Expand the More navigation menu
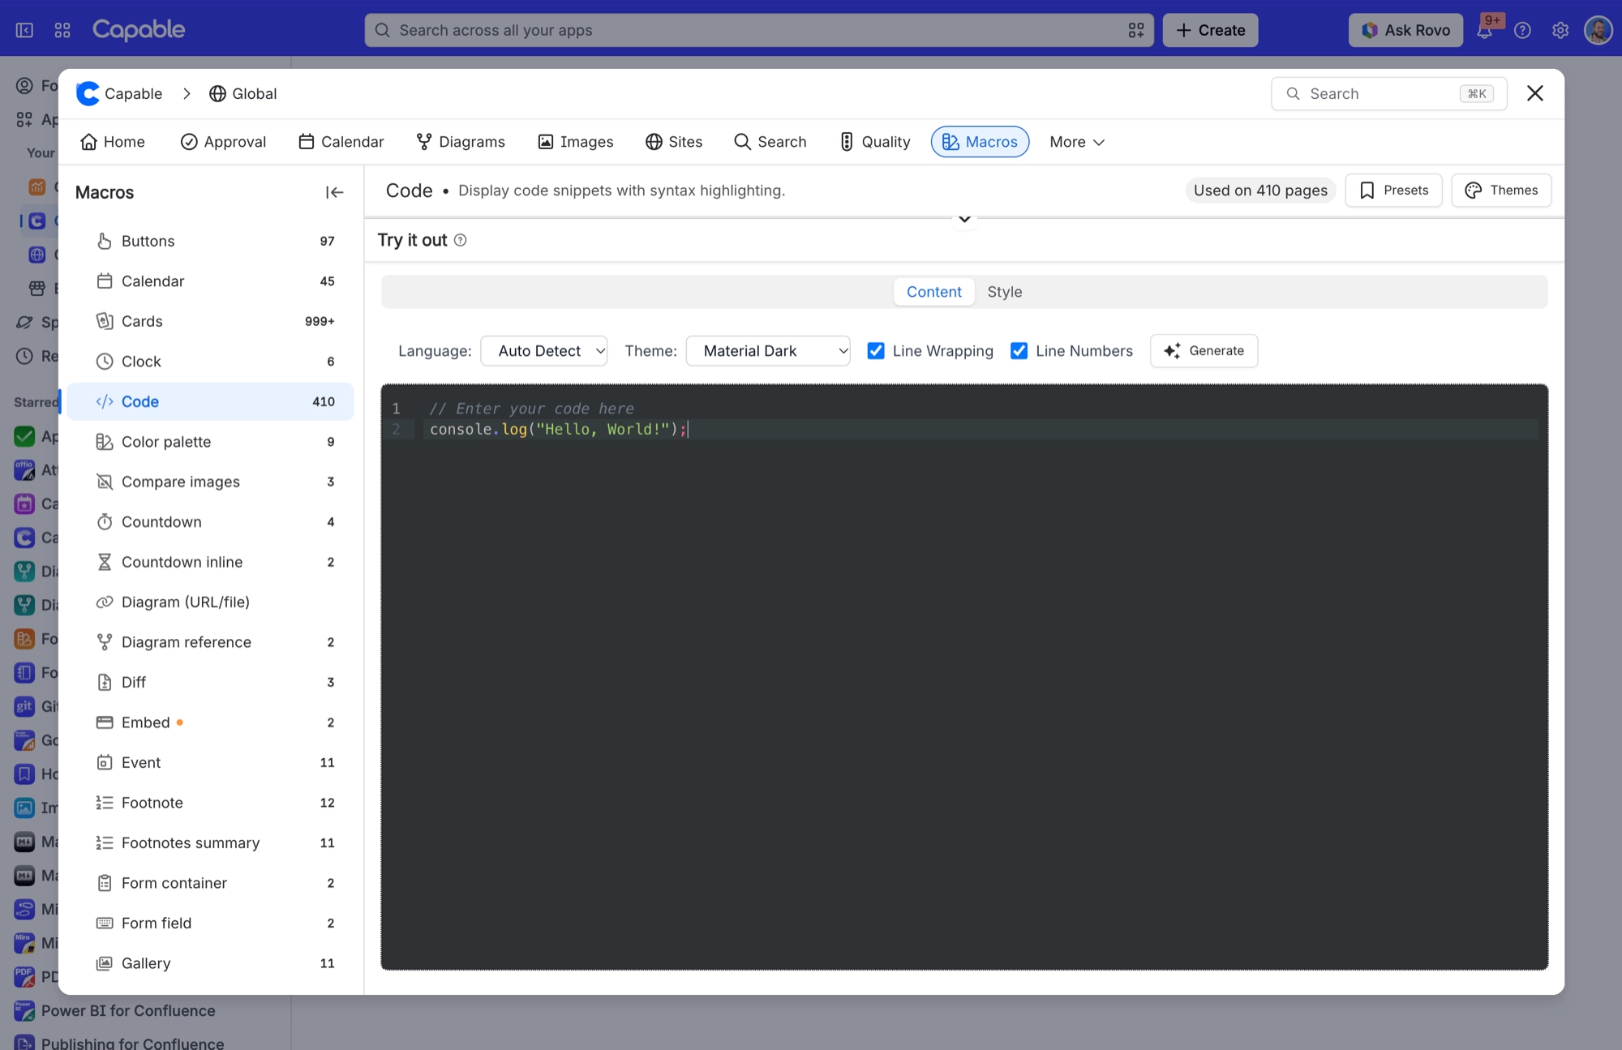The image size is (1622, 1050). pos(1077,142)
